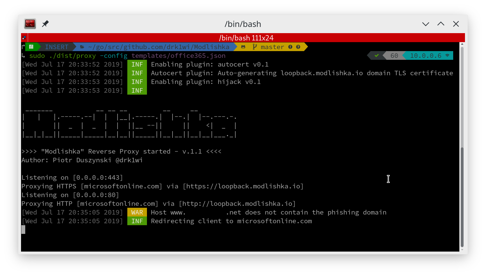
Task: Click the wifi icon next to 10.0.0.6
Action: (447, 56)
